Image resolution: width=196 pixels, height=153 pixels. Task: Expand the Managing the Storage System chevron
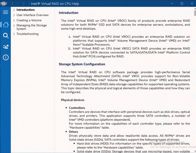pos(14,25)
